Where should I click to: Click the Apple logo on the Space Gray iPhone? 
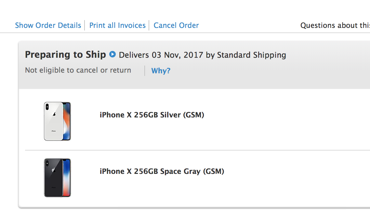coord(54,170)
